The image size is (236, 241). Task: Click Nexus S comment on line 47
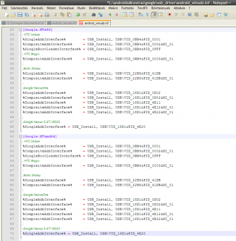(42, 122)
